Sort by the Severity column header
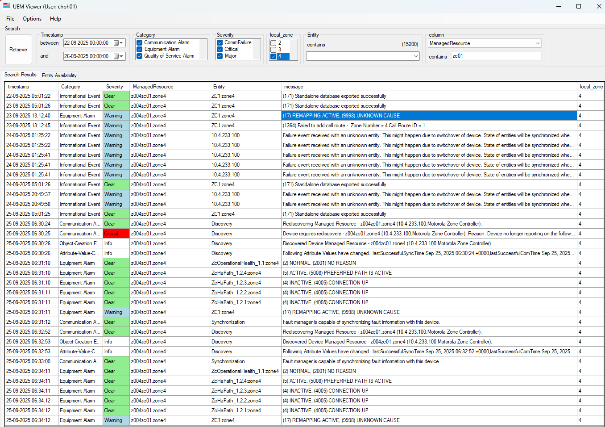This screenshot has width=605, height=427. click(116, 87)
